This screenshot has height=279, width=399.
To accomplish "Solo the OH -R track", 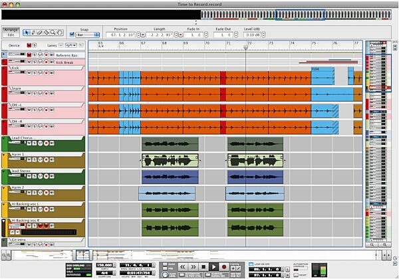I will [35, 126].
